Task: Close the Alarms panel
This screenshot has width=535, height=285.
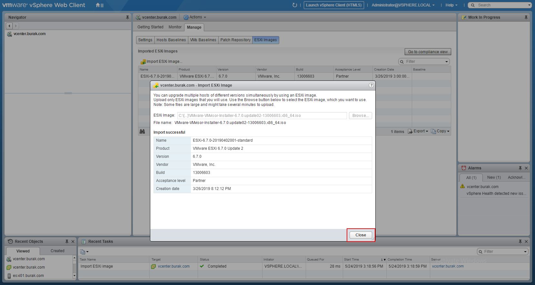Action: tap(526, 168)
